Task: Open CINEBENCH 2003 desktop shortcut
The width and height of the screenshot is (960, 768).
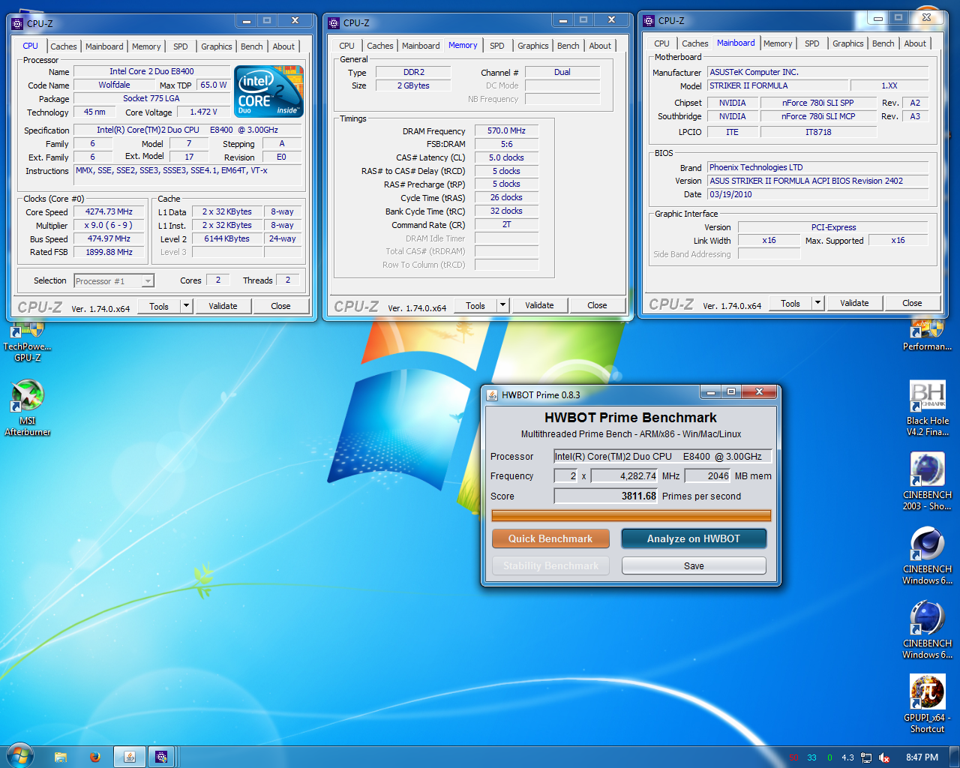Action: click(928, 482)
